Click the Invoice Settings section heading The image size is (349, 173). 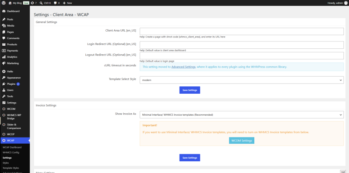click(x=46, y=105)
